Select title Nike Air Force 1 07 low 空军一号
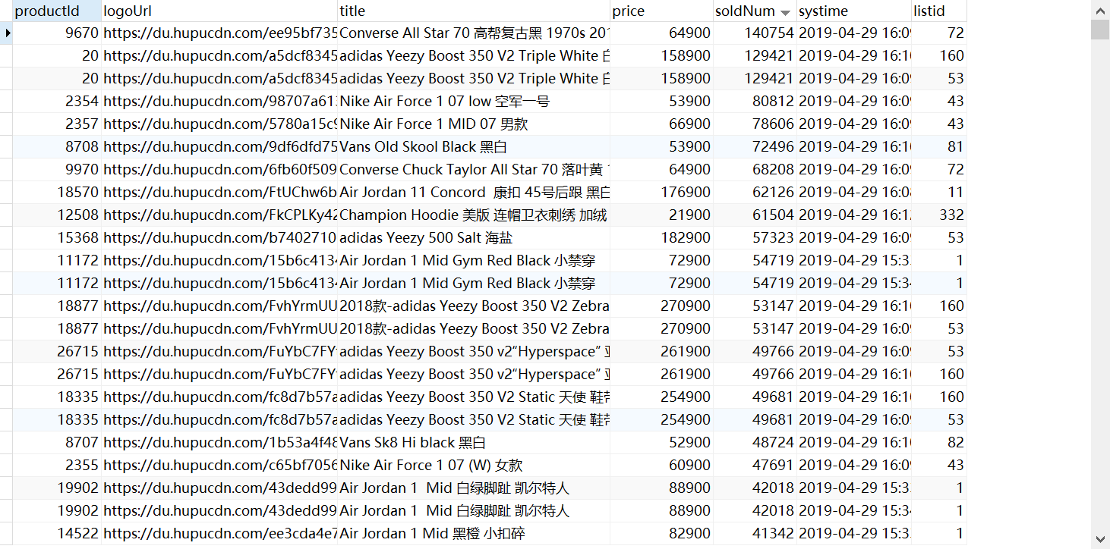The width and height of the screenshot is (1110, 549). tap(474, 102)
